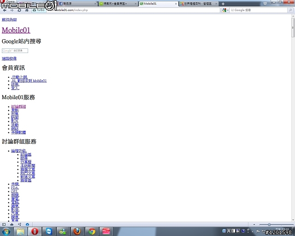Click the 手機軟體 link

click(18, 132)
